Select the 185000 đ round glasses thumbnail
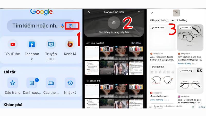Image resolution: width=206 pixels, height=116 pixels. (190, 37)
